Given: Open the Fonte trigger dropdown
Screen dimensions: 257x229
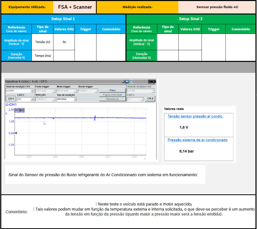Looking at the screenshot, I should 45,91.
